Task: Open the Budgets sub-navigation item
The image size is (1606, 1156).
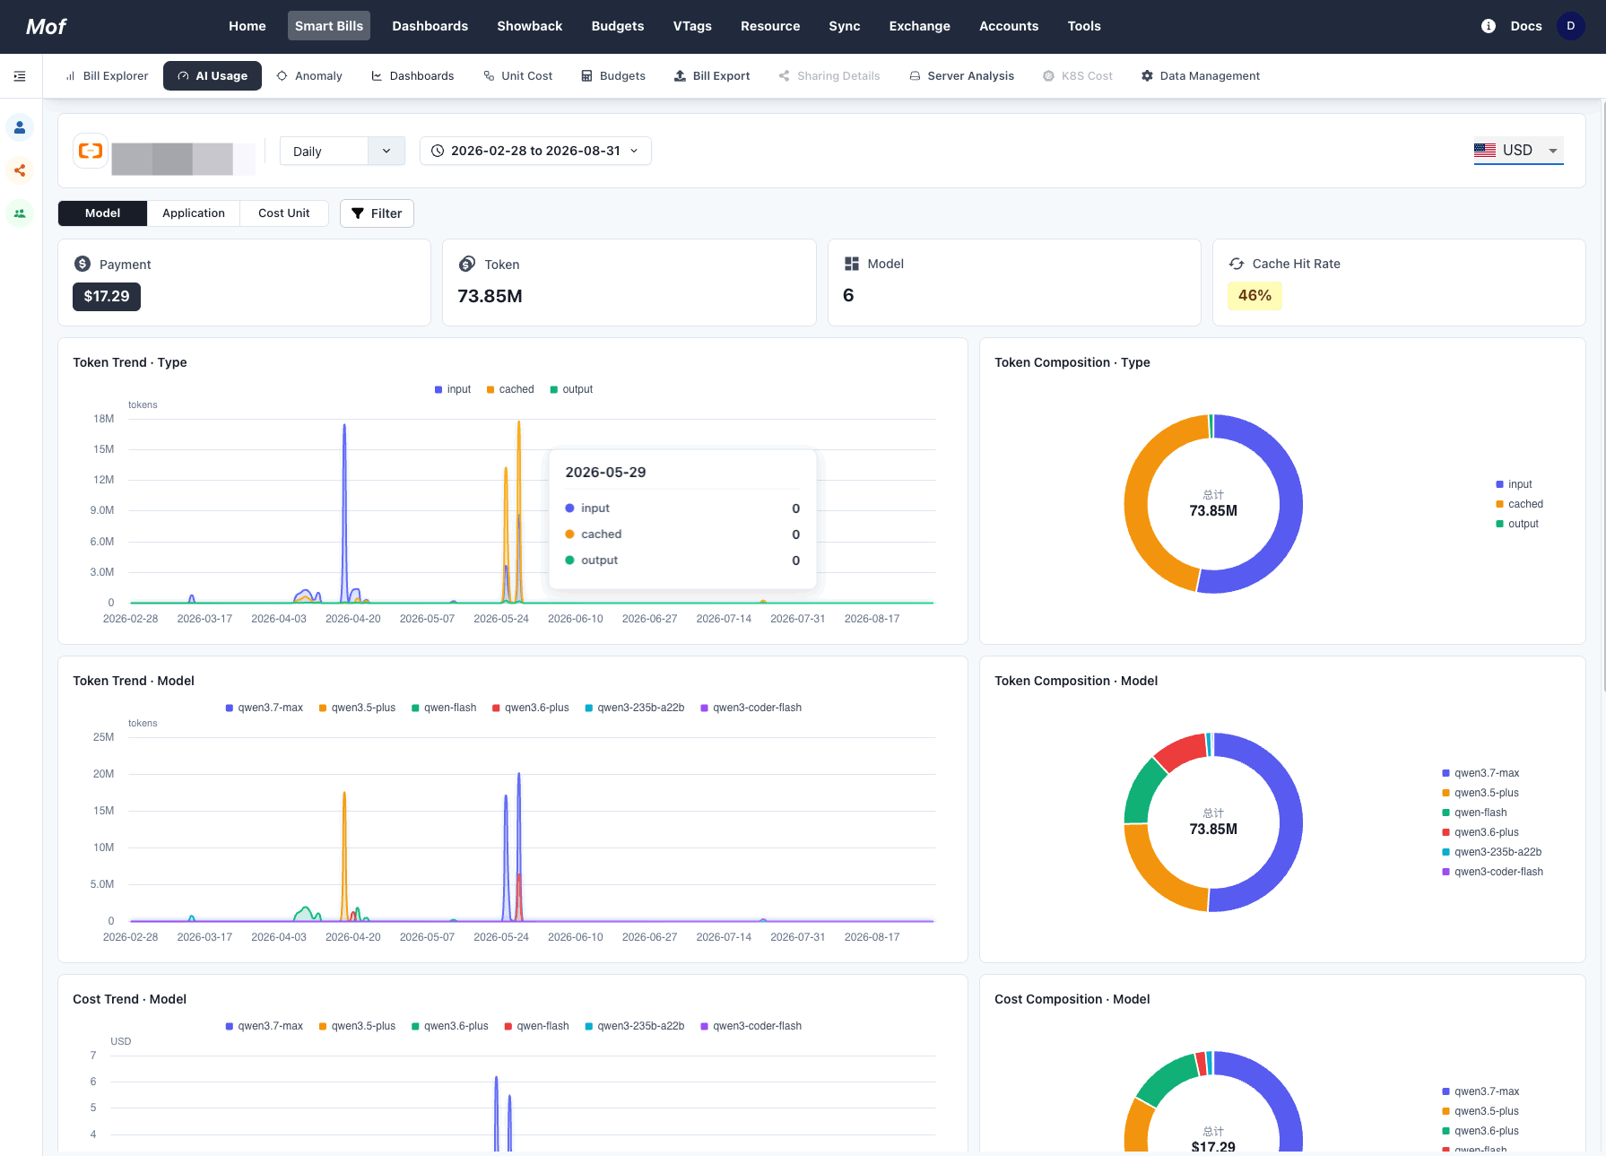Action: pyautogui.click(x=613, y=76)
